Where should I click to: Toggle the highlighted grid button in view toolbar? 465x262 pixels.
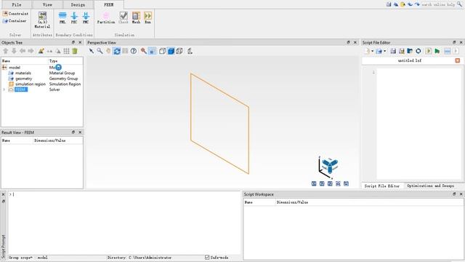152,51
